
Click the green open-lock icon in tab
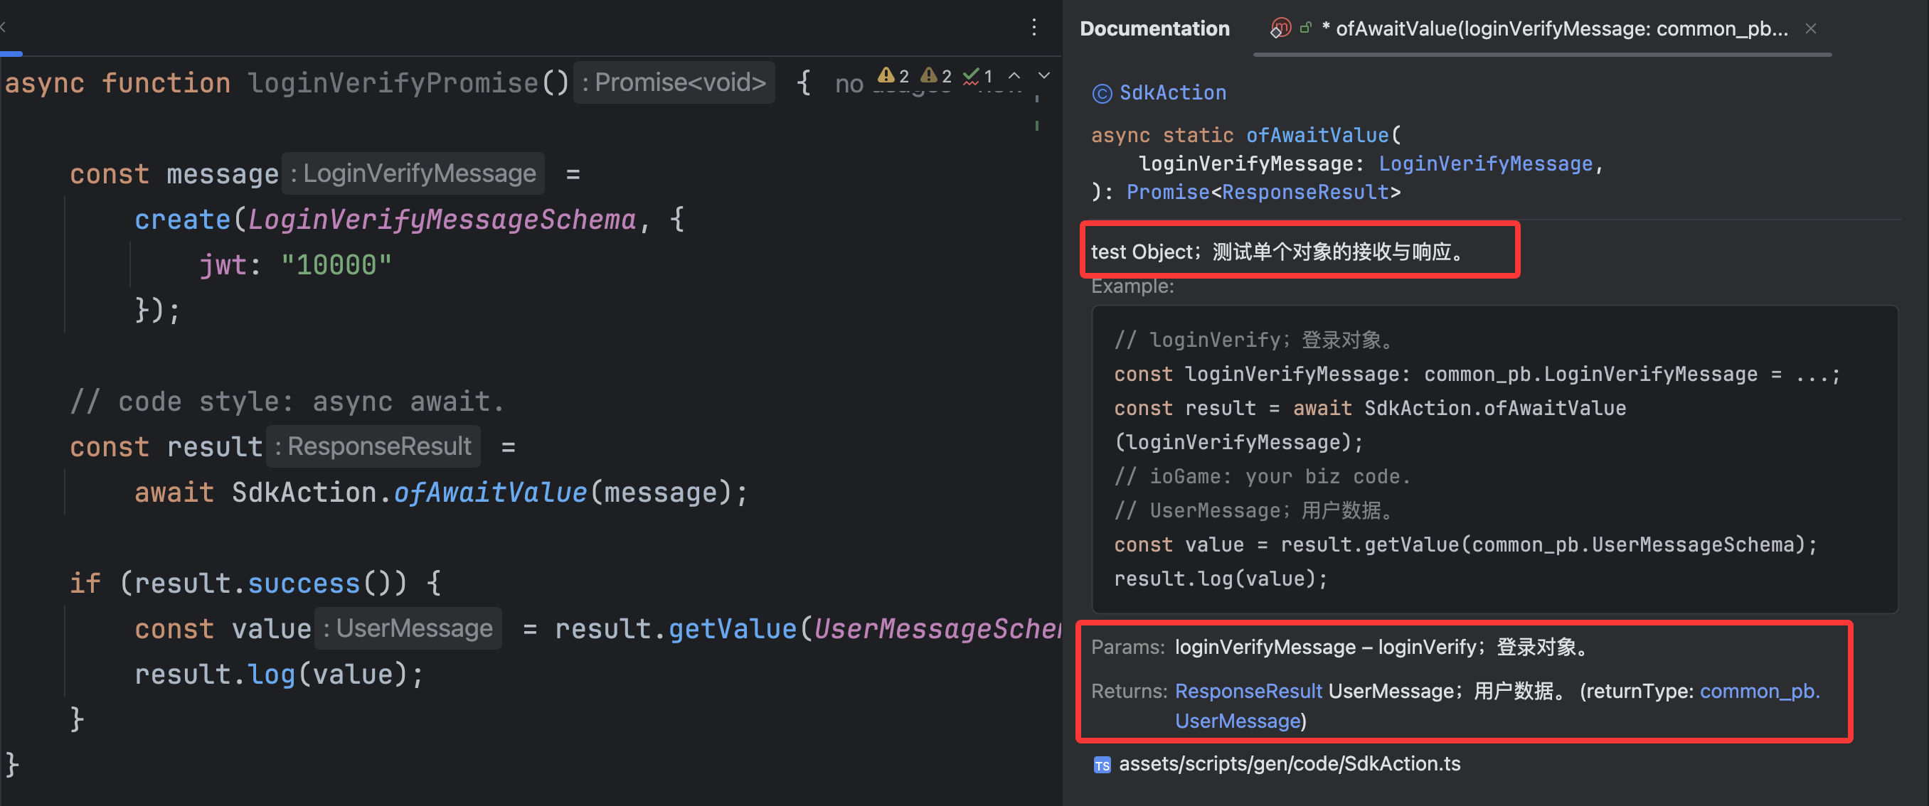1305,28
